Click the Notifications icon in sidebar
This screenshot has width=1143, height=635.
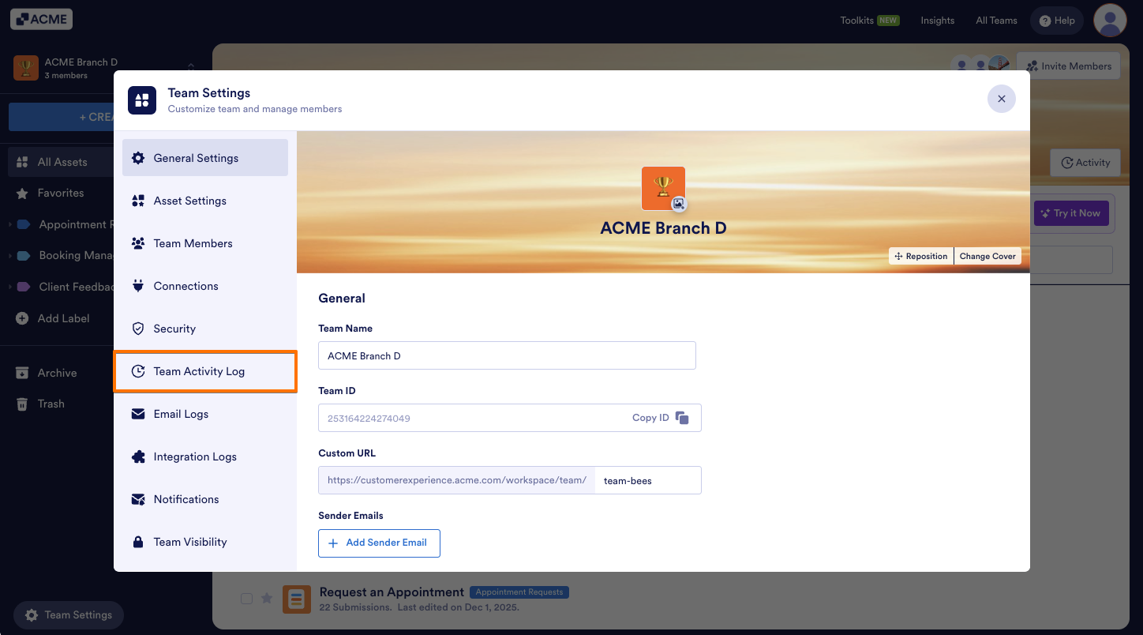pos(138,499)
